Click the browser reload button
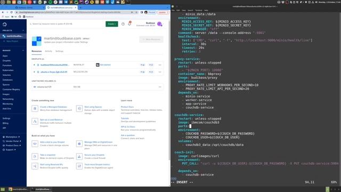The height and width of the screenshot is (192, 341). (x=12, y=12)
